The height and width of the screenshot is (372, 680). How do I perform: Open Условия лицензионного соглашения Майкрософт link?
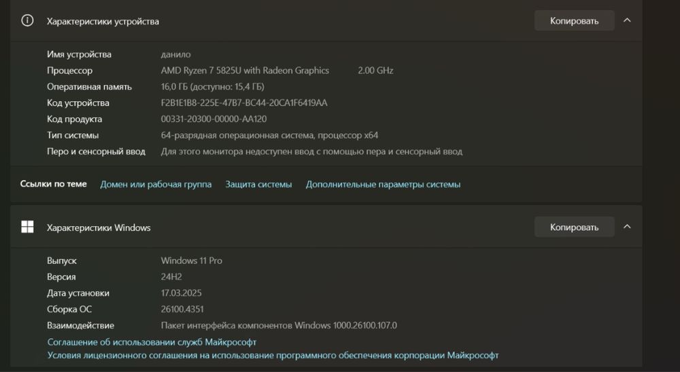[273, 355]
